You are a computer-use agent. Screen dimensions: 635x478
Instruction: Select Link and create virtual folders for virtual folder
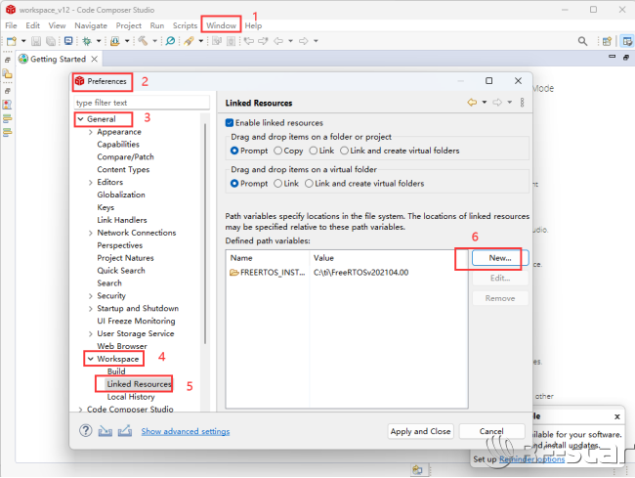point(309,183)
